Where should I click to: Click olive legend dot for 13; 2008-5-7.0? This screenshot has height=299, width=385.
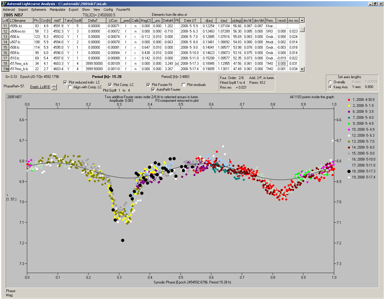pos(349,141)
